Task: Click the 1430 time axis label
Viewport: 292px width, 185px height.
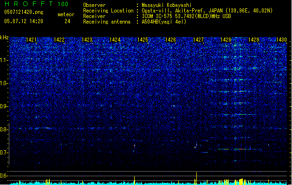Action: click(x=282, y=40)
